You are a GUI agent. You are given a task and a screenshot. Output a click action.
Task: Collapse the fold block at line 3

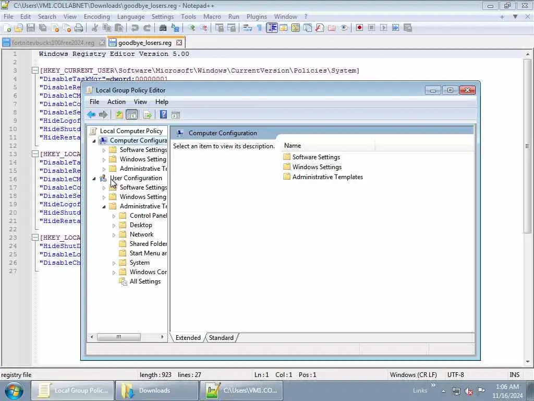pyautogui.click(x=35, y=70)
